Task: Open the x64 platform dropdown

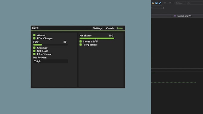Action: [x=195, y=3]
